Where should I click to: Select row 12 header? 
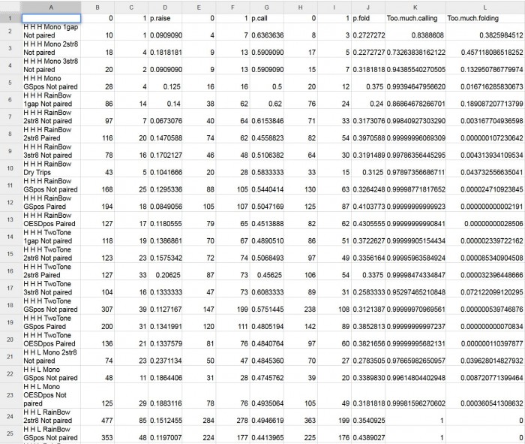point(10,203)
